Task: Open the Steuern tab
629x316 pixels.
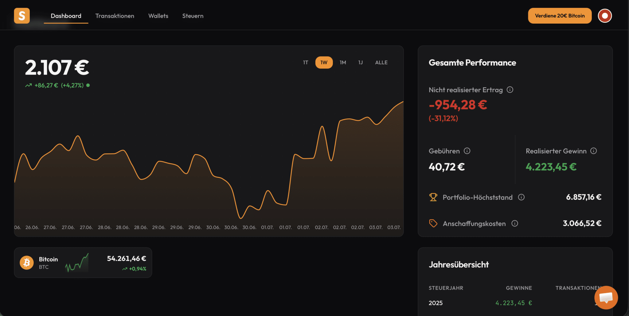Action: pyautogui.click(x=193, y=16)
